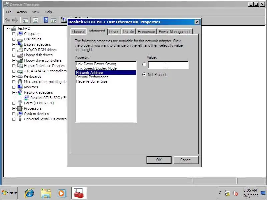
Task: Expand the Disk drives node
Action: (x=14, y=39)
